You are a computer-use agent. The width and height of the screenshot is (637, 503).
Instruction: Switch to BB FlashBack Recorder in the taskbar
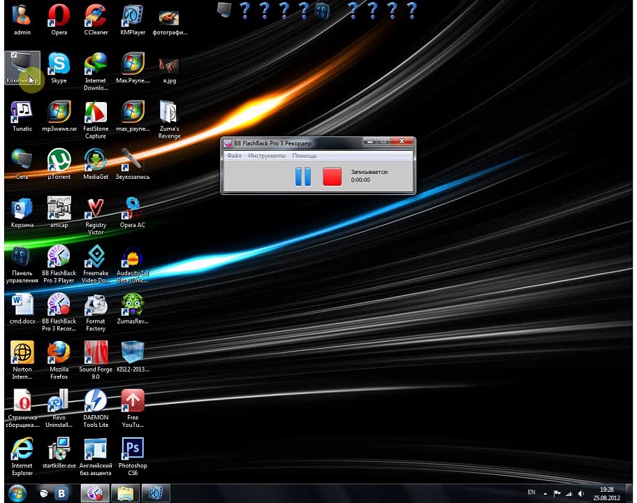[95, 493]
